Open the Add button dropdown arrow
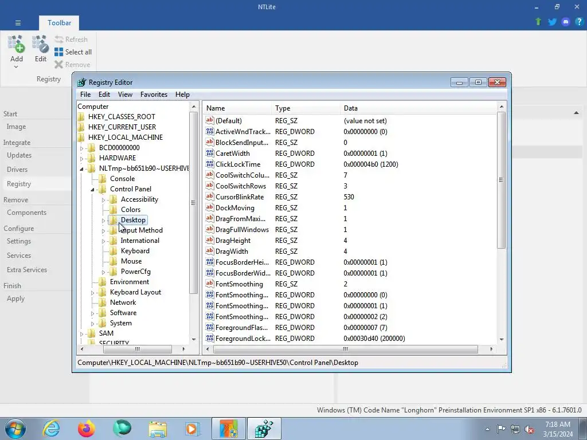The height and width of the screenshot is (440, 587). (x=16, y=67)
